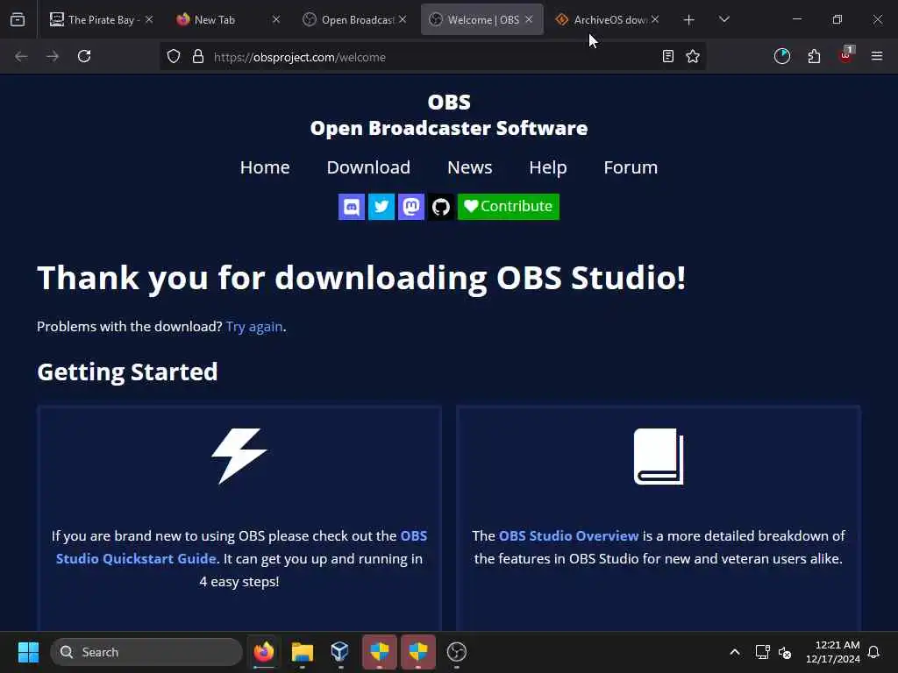Show hidden system tray icons
This screenshot has width=898, height=673.
734,652
